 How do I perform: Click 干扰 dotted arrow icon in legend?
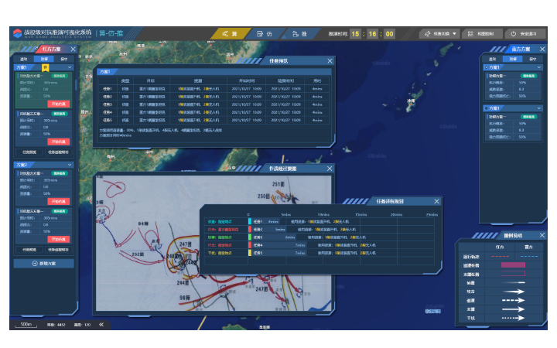[513, 318]
